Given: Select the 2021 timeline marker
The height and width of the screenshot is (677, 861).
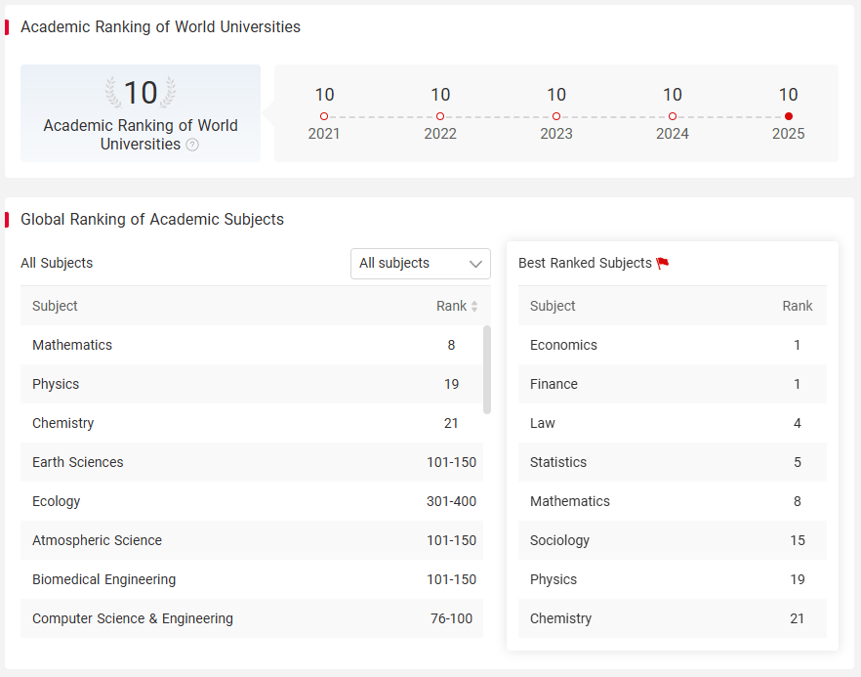Looking at the screenshot, I should [324, 116].
